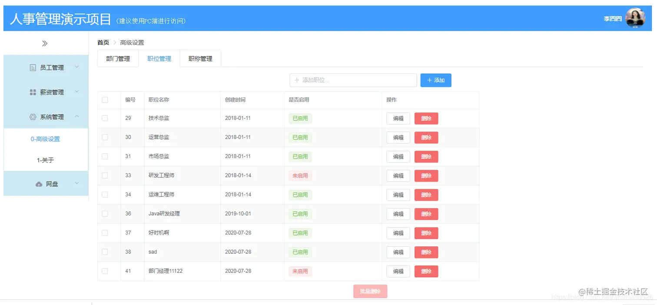Expand the 网盘 menu chevron

click(x=77, y=183)
